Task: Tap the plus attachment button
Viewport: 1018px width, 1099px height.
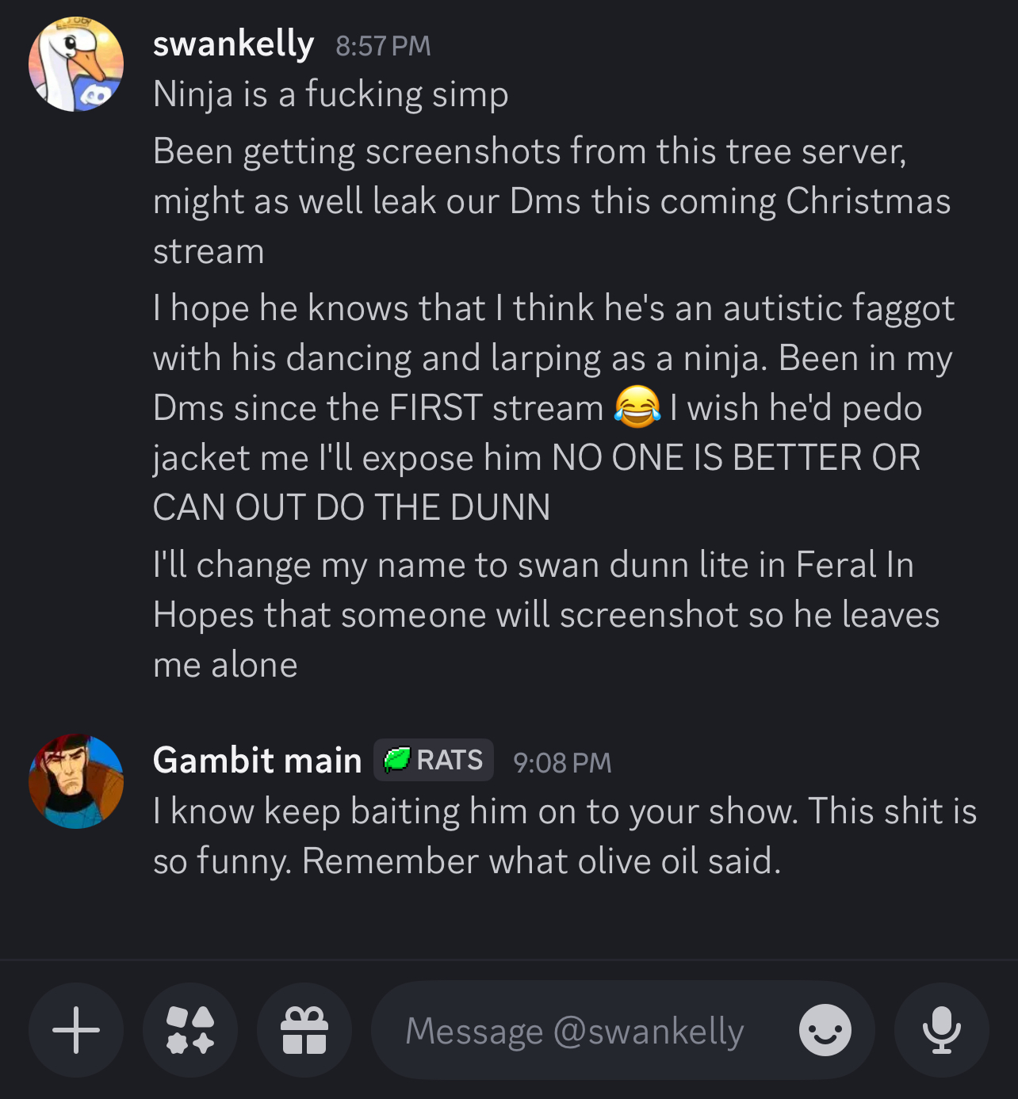Action: tap(76, 1030)
